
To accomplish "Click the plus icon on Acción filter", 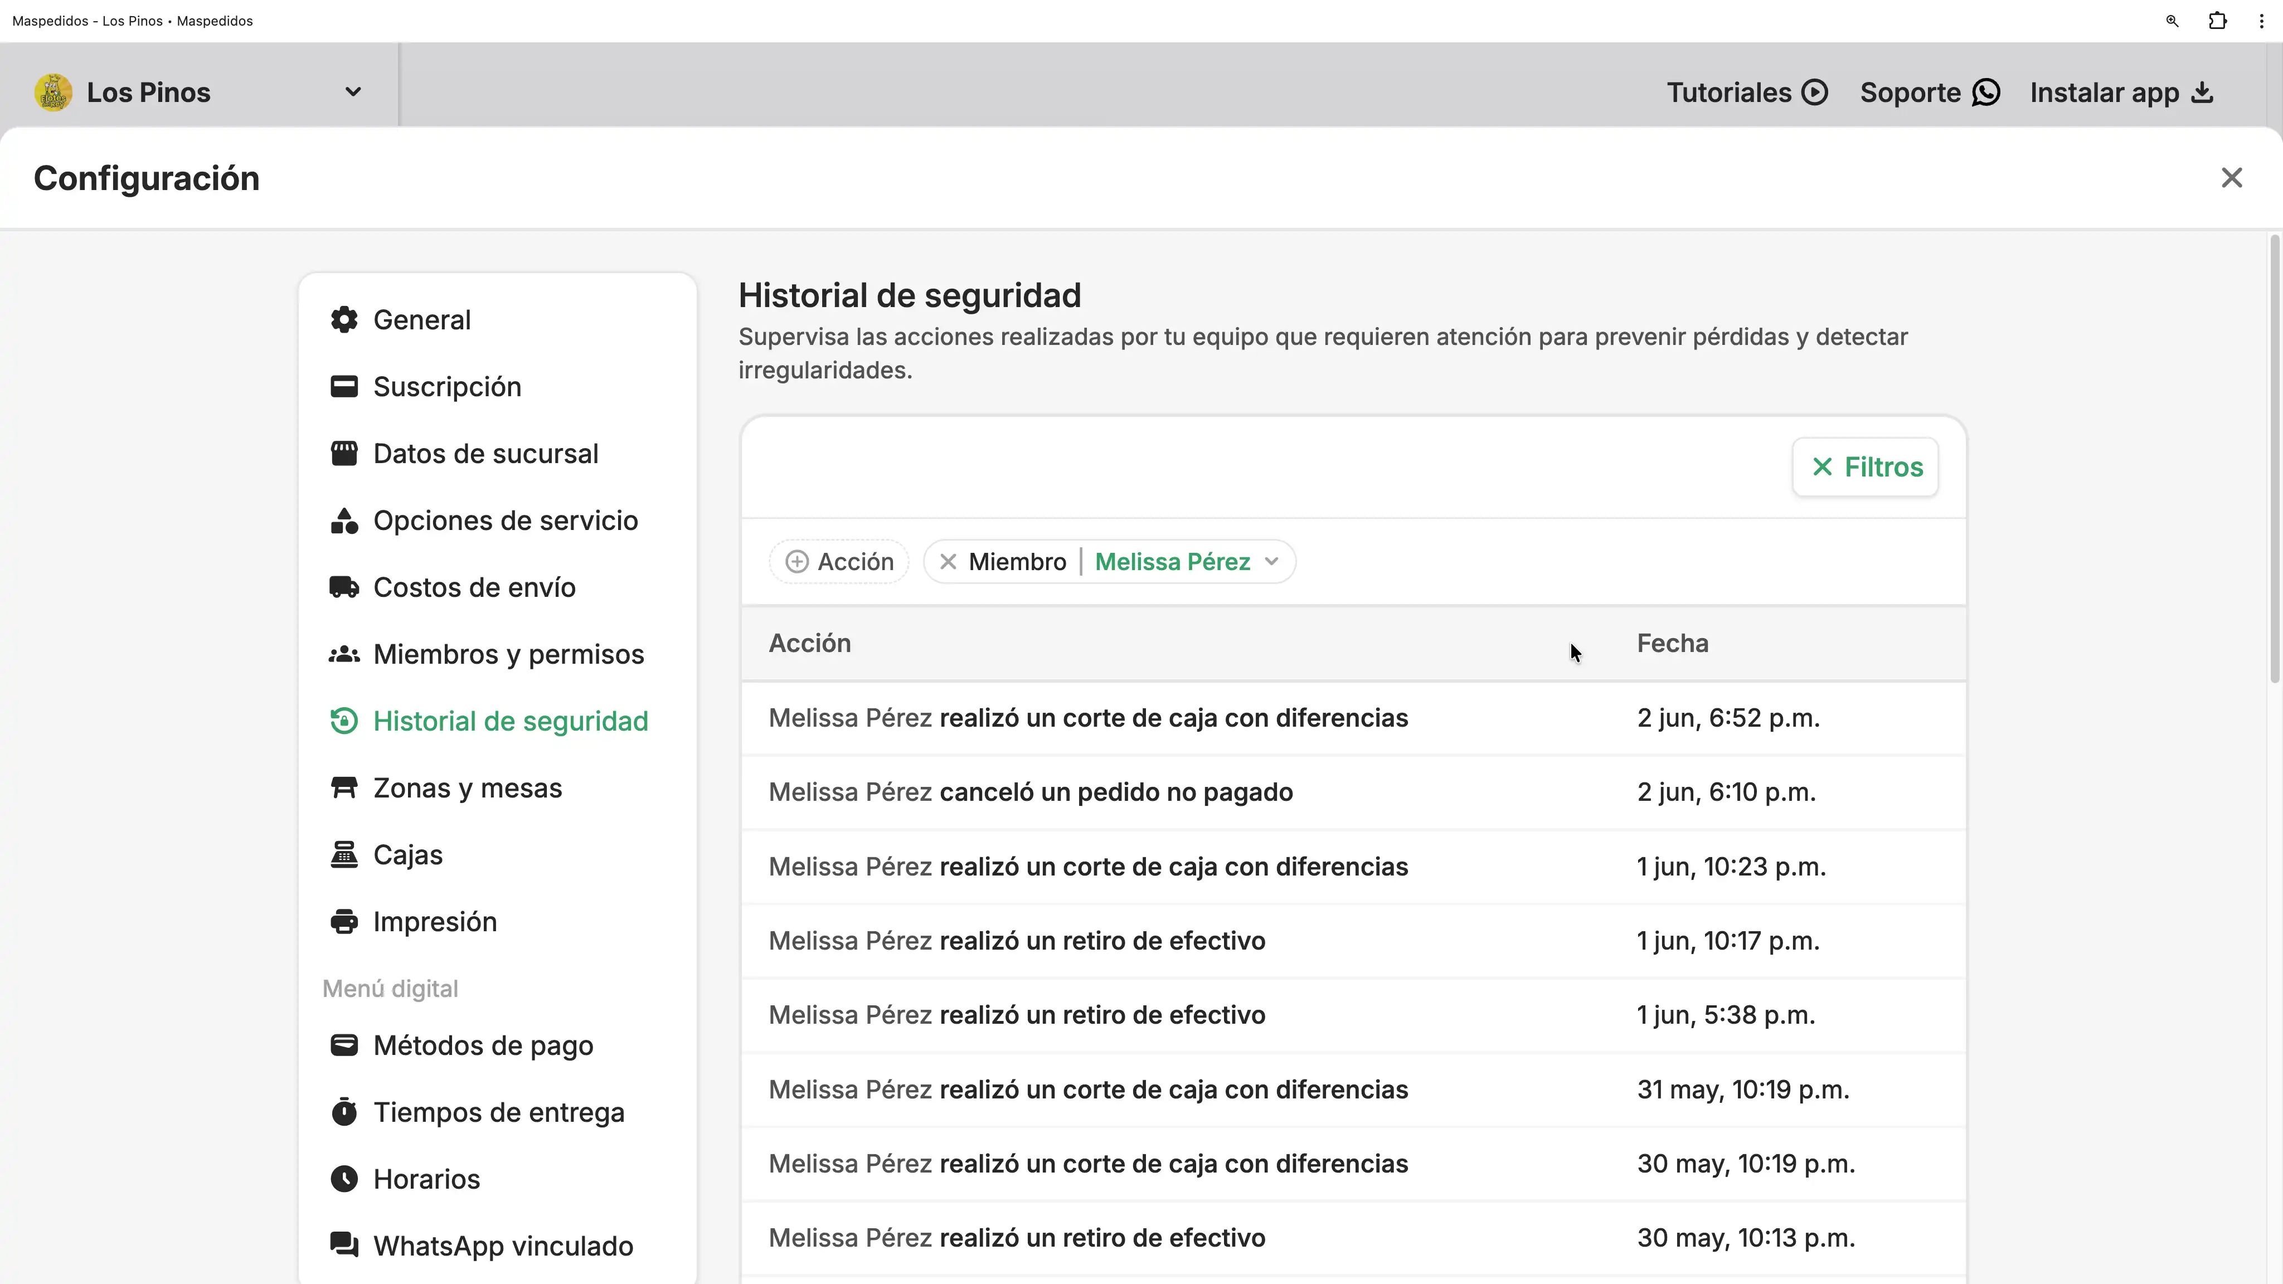I will tap(796, 562).
